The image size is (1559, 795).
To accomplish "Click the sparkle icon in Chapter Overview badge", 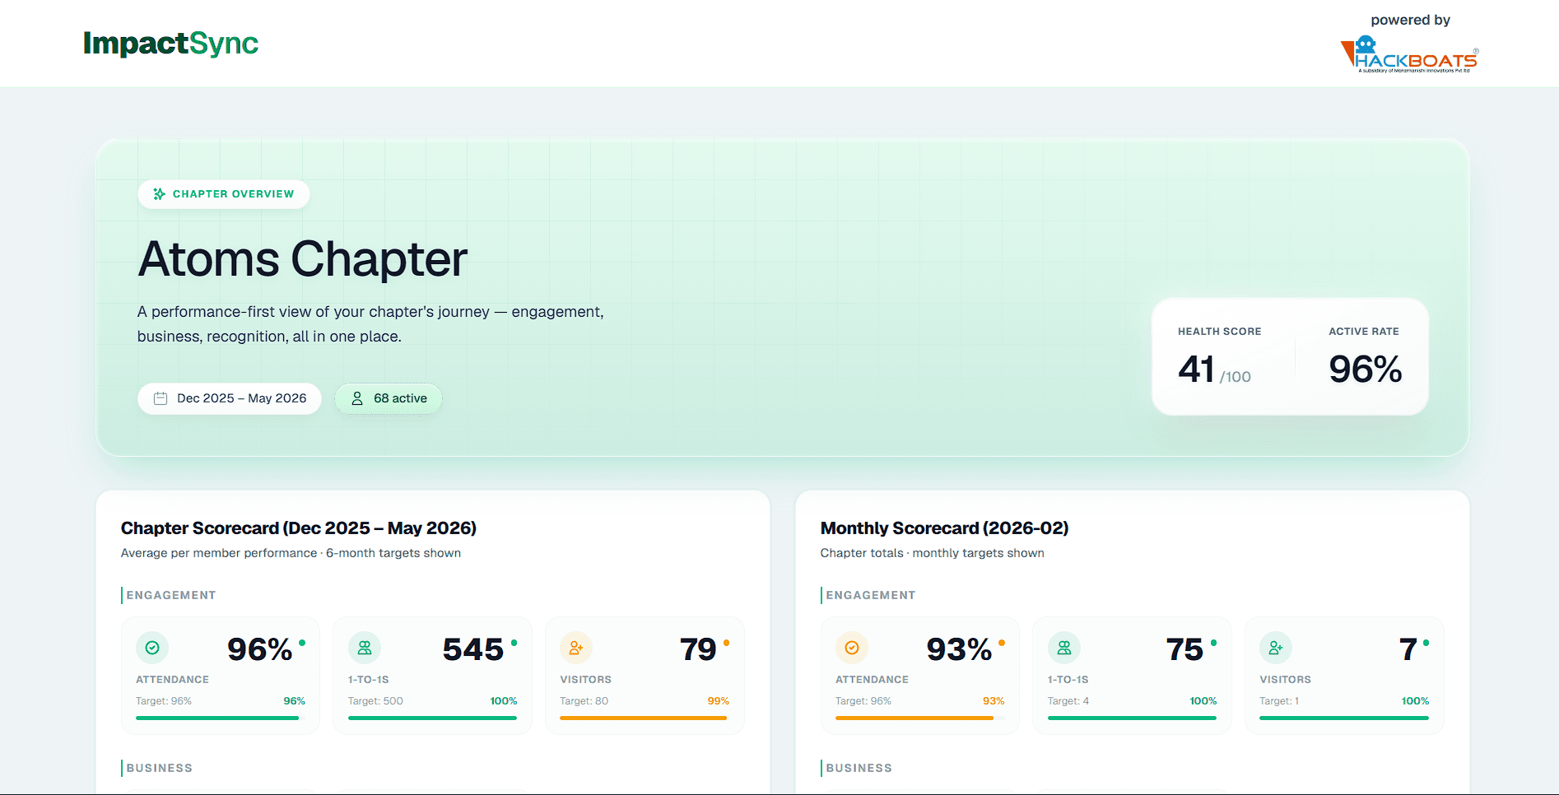I will point(159,194).
